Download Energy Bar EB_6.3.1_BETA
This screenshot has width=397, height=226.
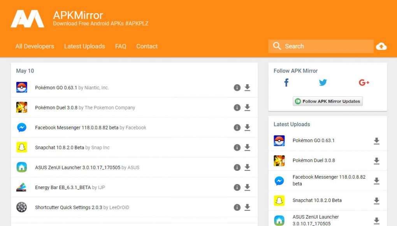point(248,188)
